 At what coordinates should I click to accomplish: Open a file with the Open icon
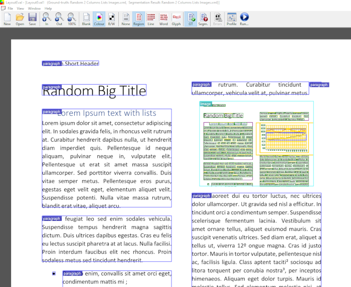point(20,19)
